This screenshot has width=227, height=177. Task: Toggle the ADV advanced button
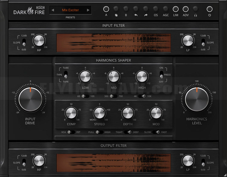pos(186,9)
